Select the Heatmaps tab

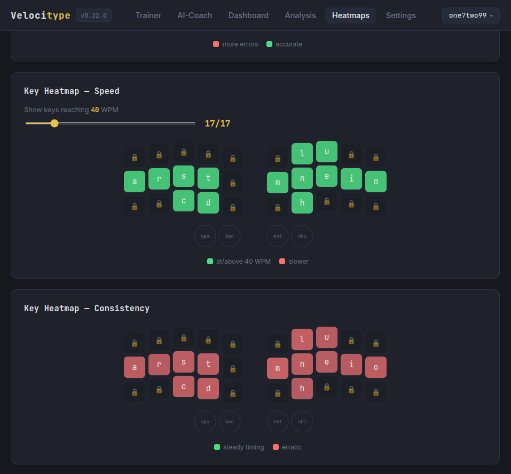[351, 15]
